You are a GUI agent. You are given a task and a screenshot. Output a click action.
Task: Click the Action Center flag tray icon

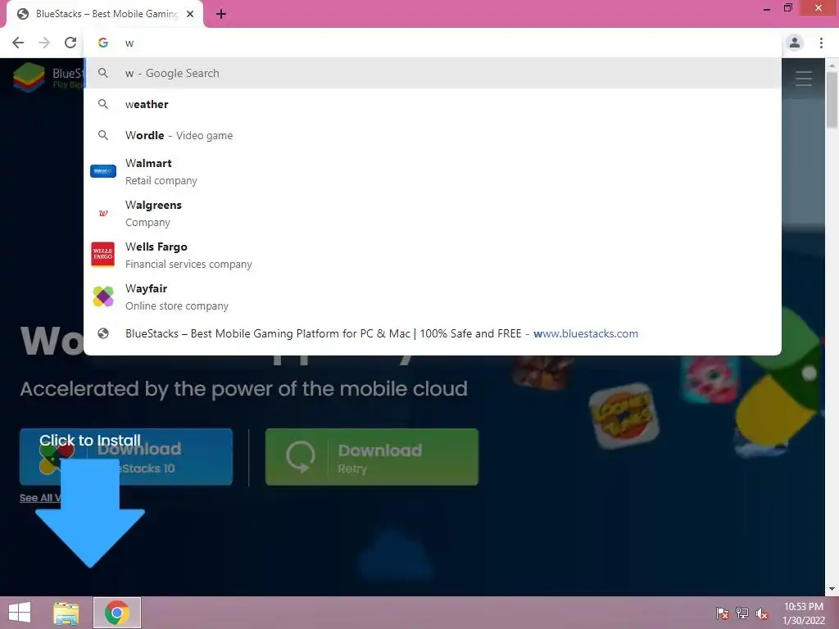(x=723, y=613)
